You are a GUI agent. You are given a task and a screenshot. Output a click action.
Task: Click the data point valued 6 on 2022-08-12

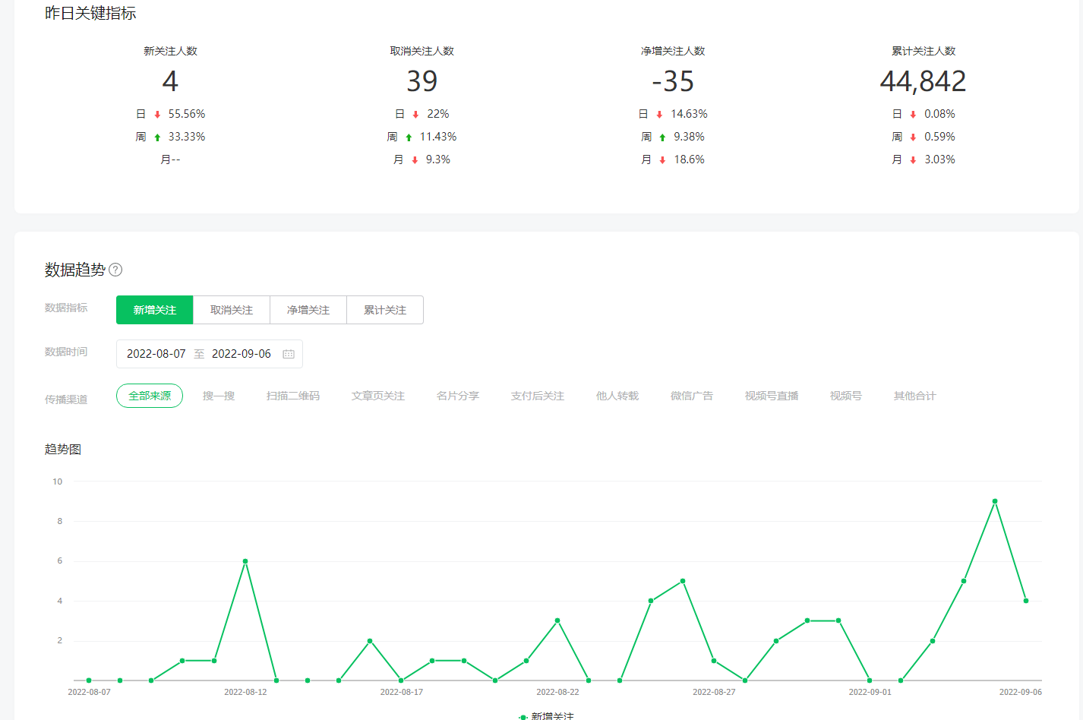click(x=245, y=561)
